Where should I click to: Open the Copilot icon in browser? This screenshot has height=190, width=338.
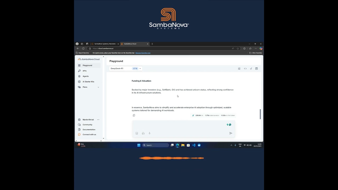(x=261, y=49)
